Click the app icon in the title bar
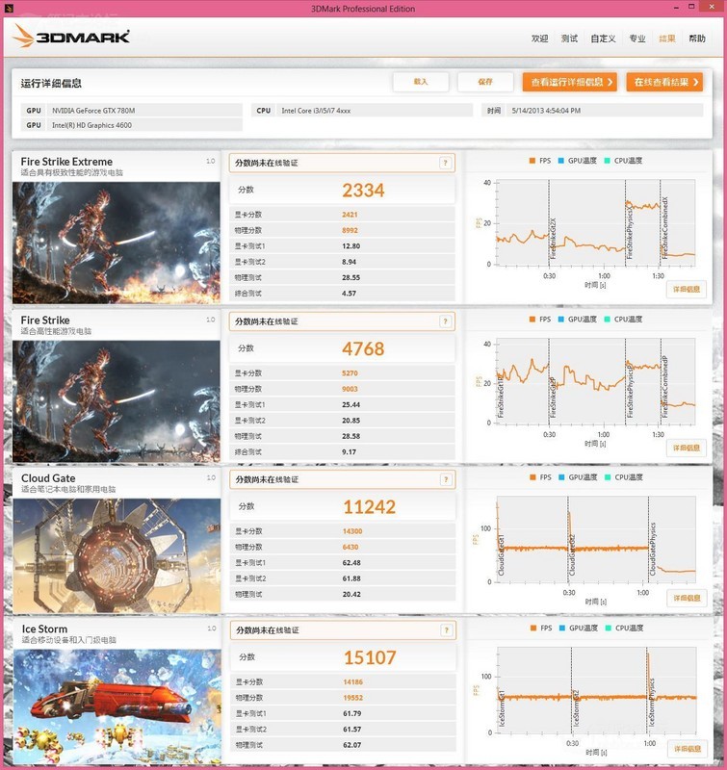Viewport: 727px width, 770px height. click(8, 8)
